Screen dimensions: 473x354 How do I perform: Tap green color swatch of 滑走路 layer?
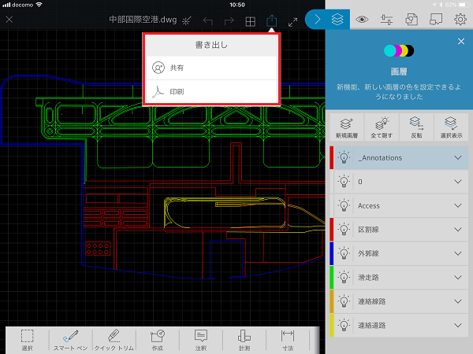[332, 278]
